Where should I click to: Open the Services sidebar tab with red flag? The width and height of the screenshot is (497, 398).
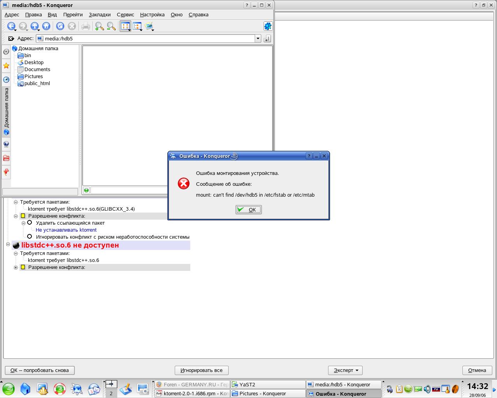click(6, 172)
